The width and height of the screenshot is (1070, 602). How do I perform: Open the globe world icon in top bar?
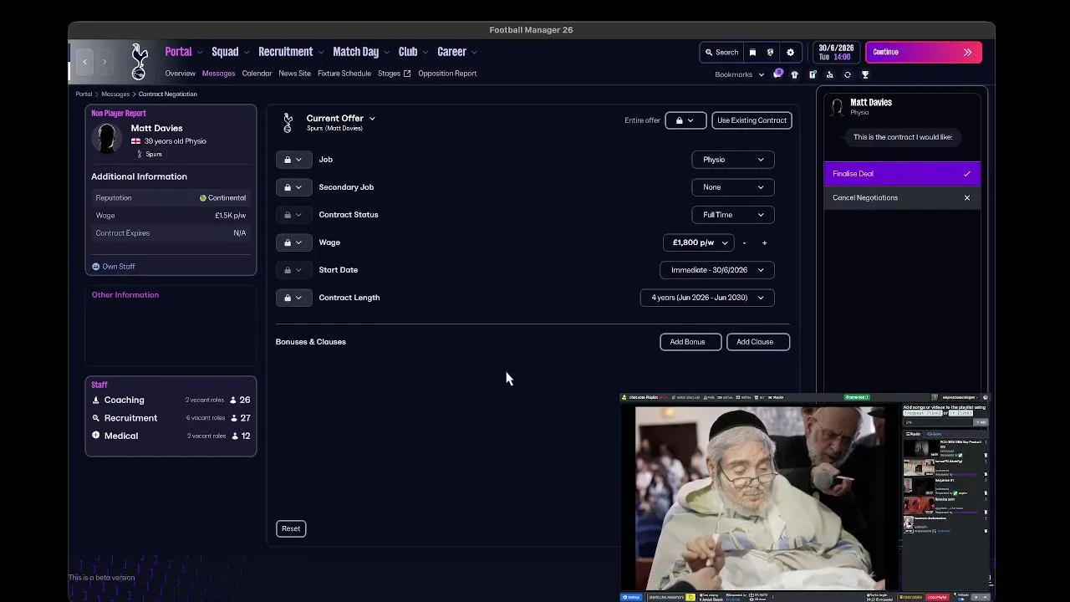pyautogui.click(x=771, y=52)
